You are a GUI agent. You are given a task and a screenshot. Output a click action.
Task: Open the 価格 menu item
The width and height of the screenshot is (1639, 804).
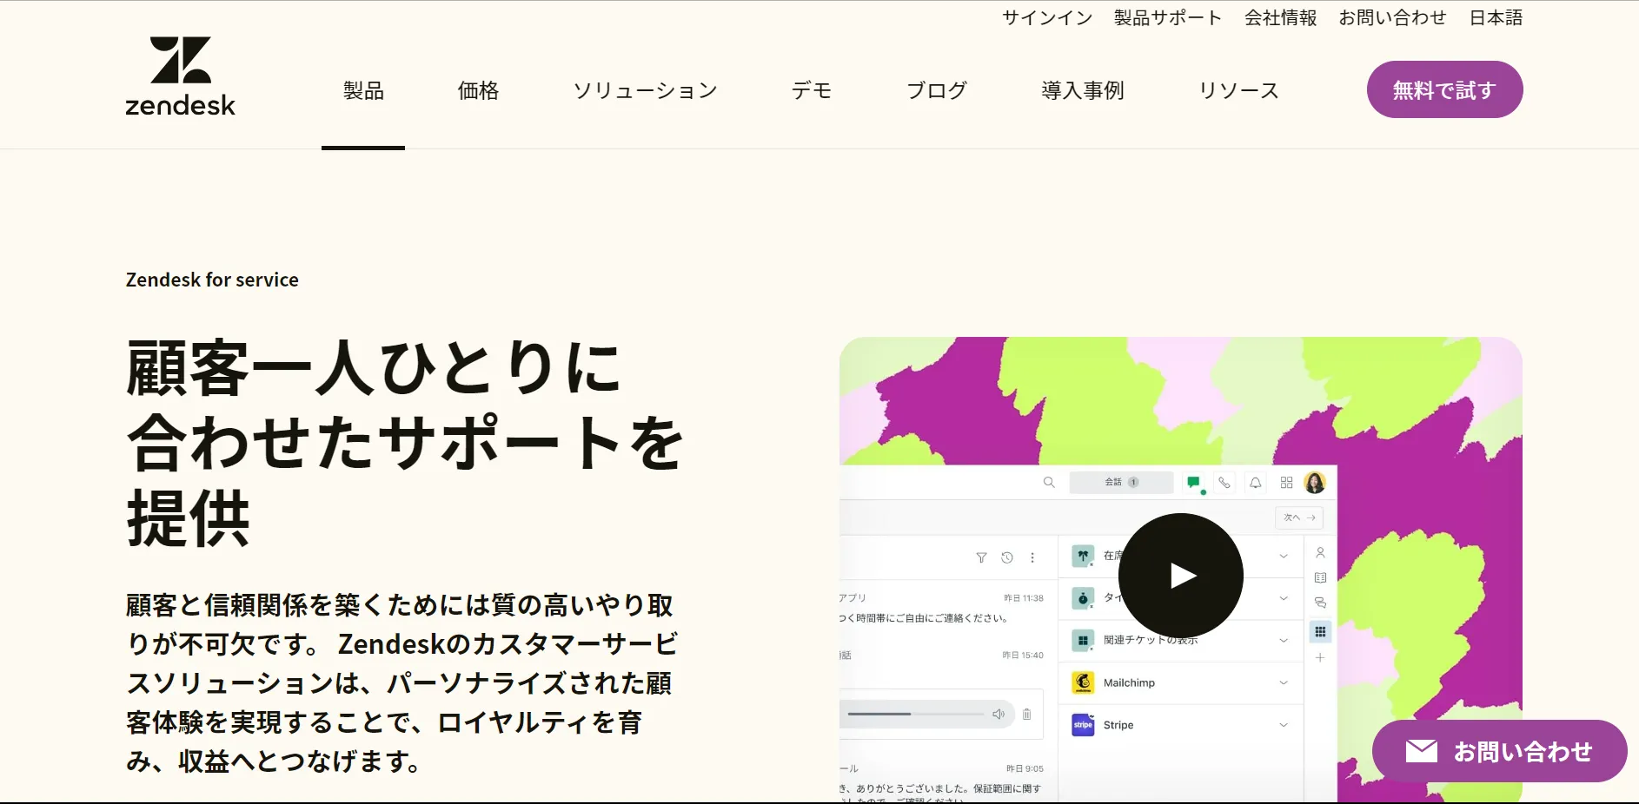[478, 90]
